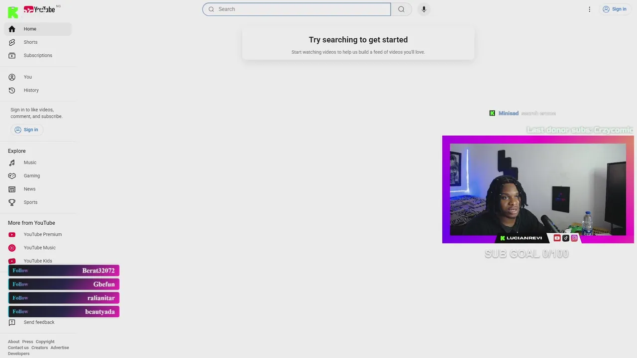Browse News under Explore
This screenshot has height=358, width=637.
(38, 189)
